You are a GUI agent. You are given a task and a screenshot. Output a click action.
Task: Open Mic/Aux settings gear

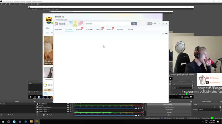(x=143, y=115)
